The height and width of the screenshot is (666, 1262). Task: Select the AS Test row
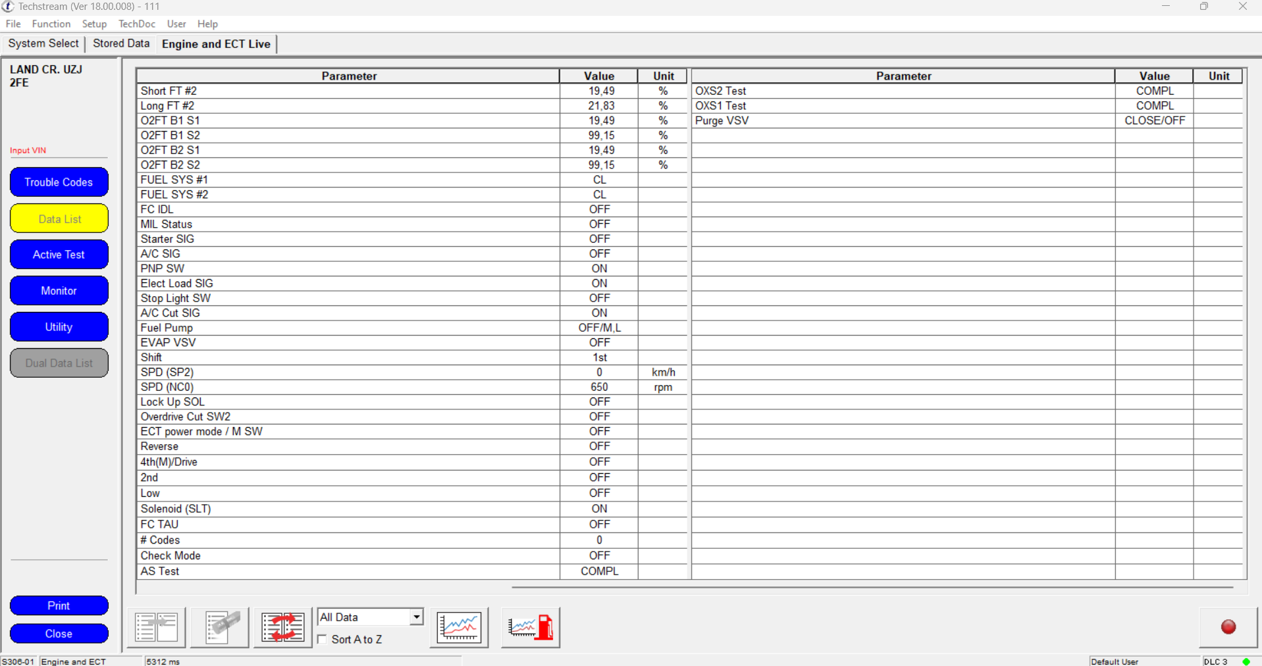(x=411, y=571)
